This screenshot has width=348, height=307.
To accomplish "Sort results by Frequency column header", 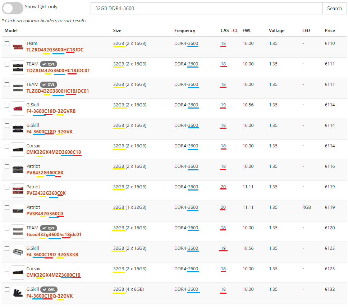I will [185, 31].
